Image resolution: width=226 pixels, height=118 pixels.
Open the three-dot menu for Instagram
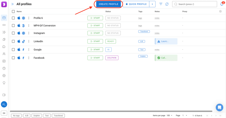coord(29,33)
